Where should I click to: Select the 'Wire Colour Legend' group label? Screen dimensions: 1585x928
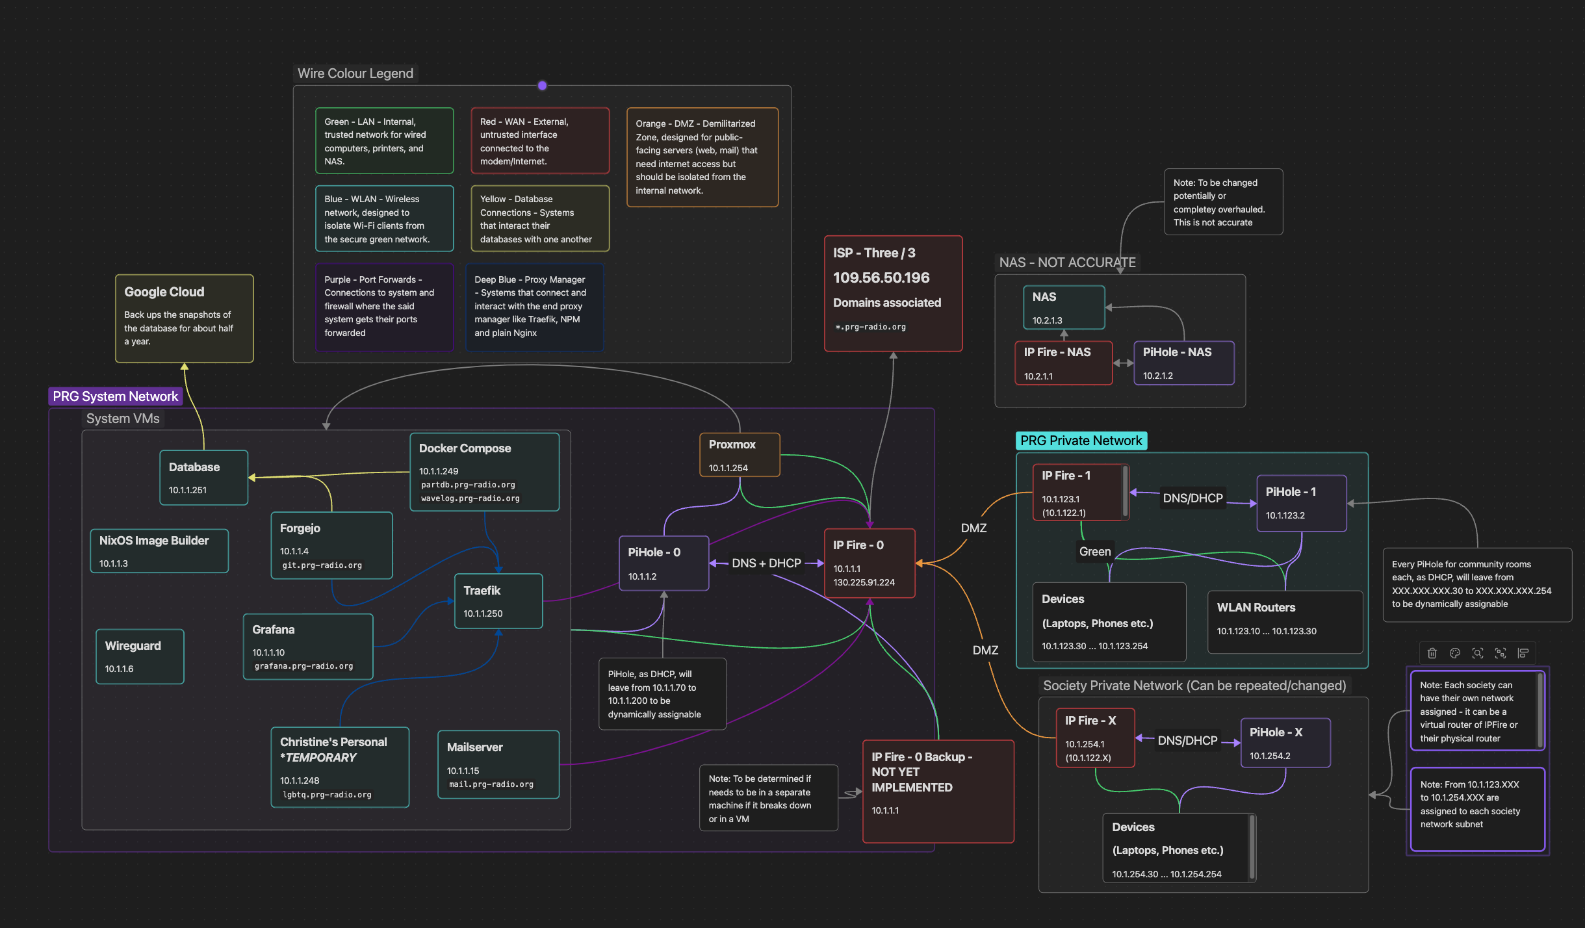[355, 73]
